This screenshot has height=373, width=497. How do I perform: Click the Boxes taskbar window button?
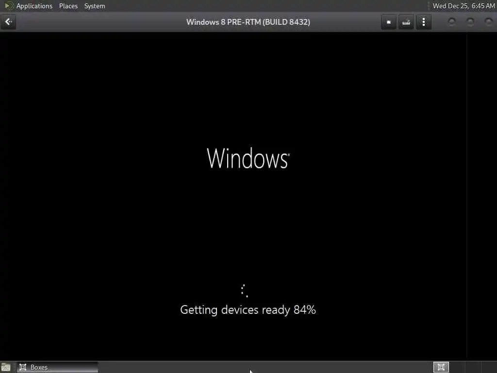(x=57, y=367)
